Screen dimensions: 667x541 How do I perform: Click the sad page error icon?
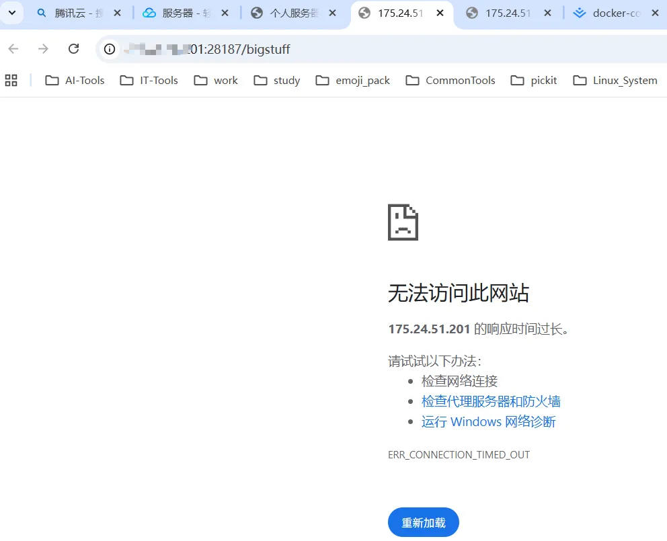403,222
